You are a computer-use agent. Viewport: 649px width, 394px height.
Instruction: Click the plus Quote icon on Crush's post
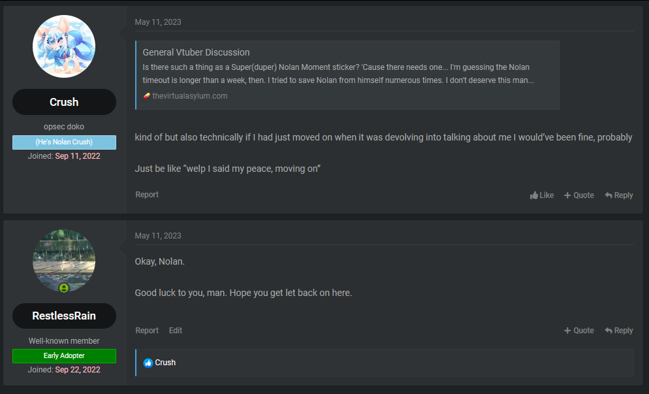click(567, 195)
